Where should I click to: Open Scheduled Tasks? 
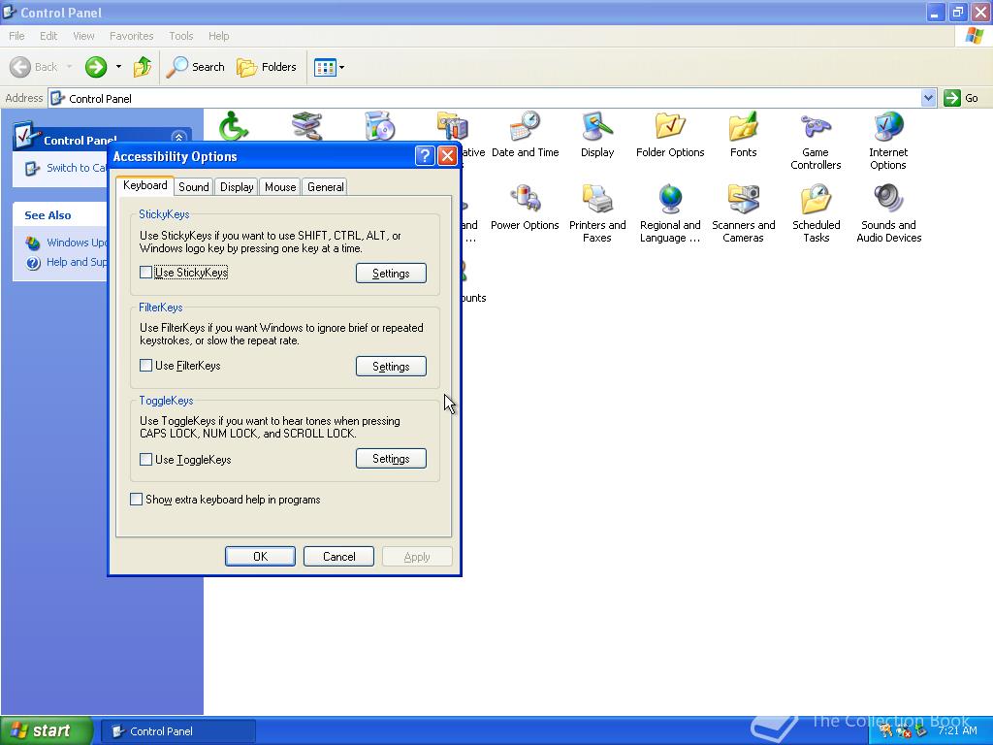(816, 213)
